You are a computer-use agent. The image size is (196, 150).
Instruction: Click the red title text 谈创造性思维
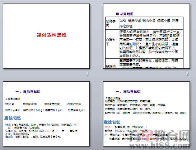52,35
